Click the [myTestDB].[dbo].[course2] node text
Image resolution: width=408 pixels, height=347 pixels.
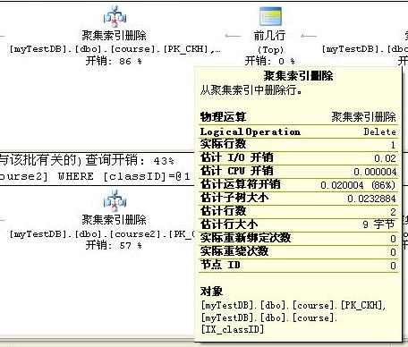(x=101, y=234)
